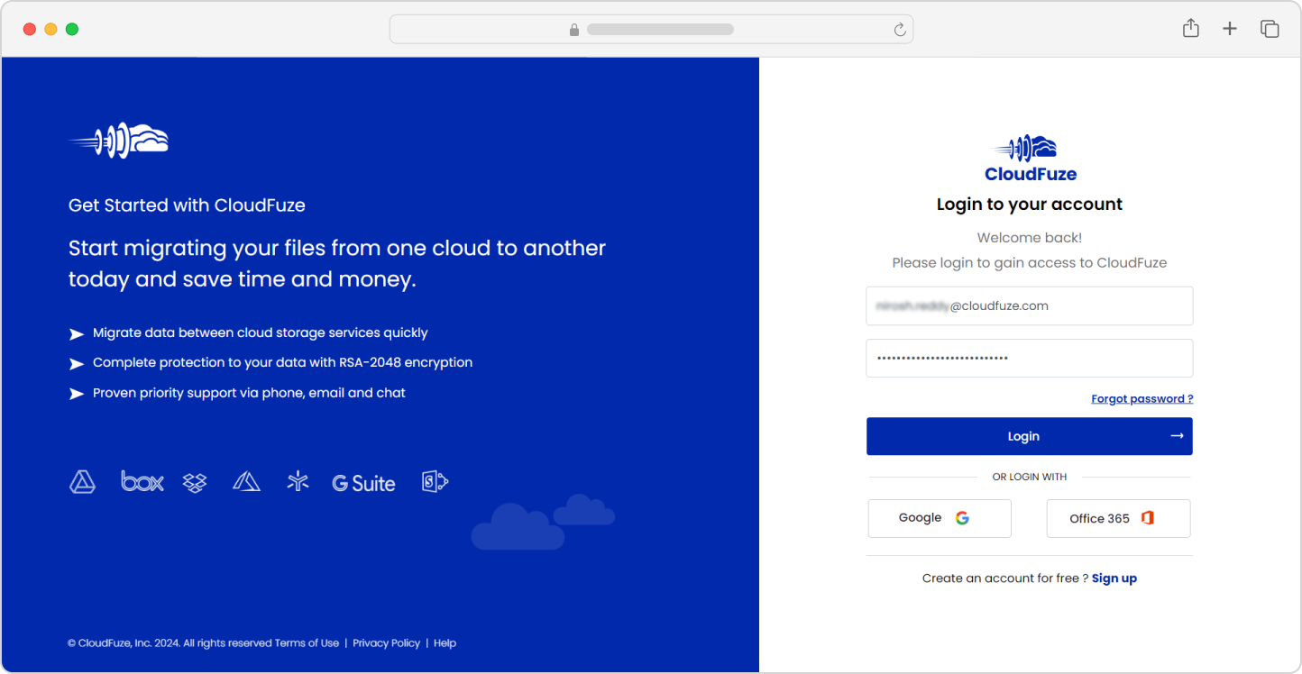This screenshot has width=1302, height=674.
Task: Focus the email address input field
Action: (x=1030, y=306)
